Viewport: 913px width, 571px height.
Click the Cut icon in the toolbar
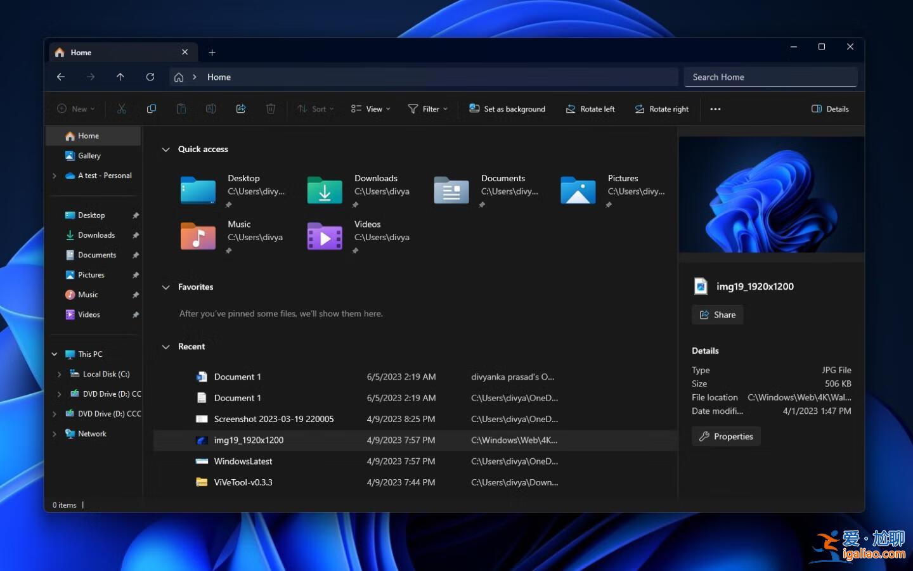point(122,108)
